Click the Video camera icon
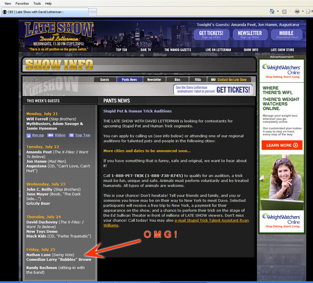Image resolution: width=313 pixels, height=283 pixels. pyautogui.click(x=50, y=135)
